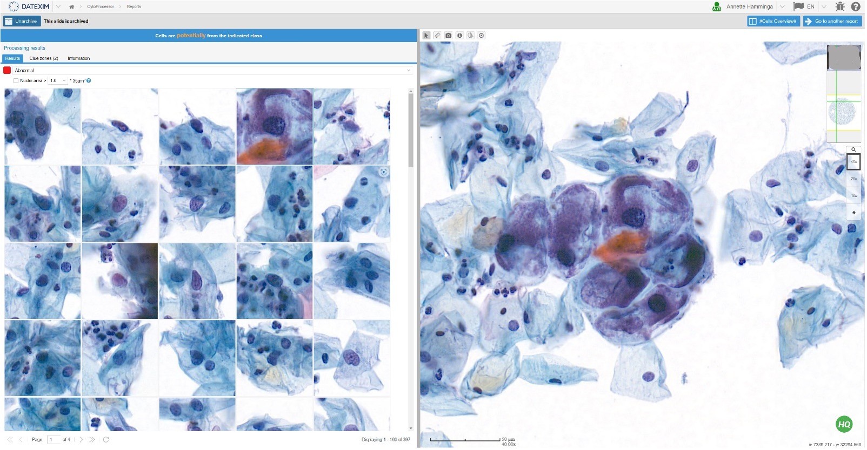Open the CytoProcessor breadcrumb

point(101,7)
